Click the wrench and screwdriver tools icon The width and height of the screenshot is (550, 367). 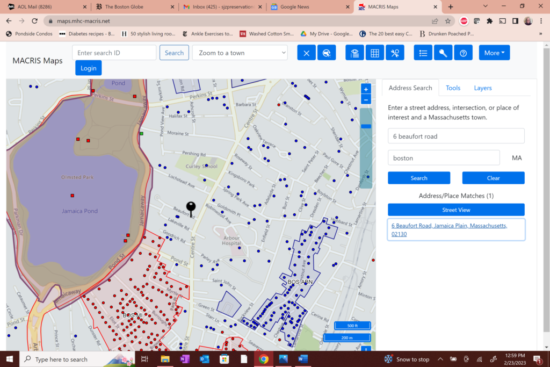[395, 53]
